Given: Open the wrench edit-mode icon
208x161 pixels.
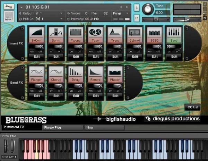Looking at the screenshot, I should [x=9, y=7].
